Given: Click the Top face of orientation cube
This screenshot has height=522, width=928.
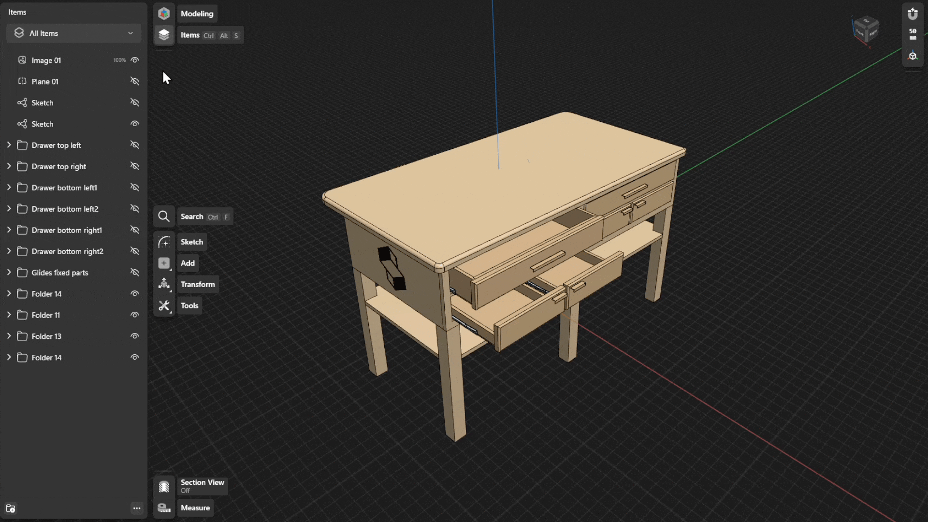Looking at the screenshot, I should 867,21.
